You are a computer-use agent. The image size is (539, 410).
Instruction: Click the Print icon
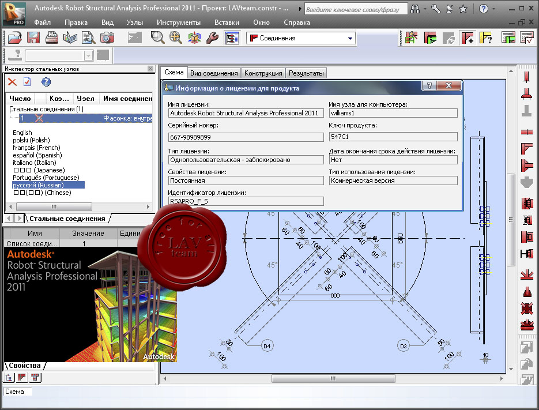pyautogui.click(x=51, y=37)
